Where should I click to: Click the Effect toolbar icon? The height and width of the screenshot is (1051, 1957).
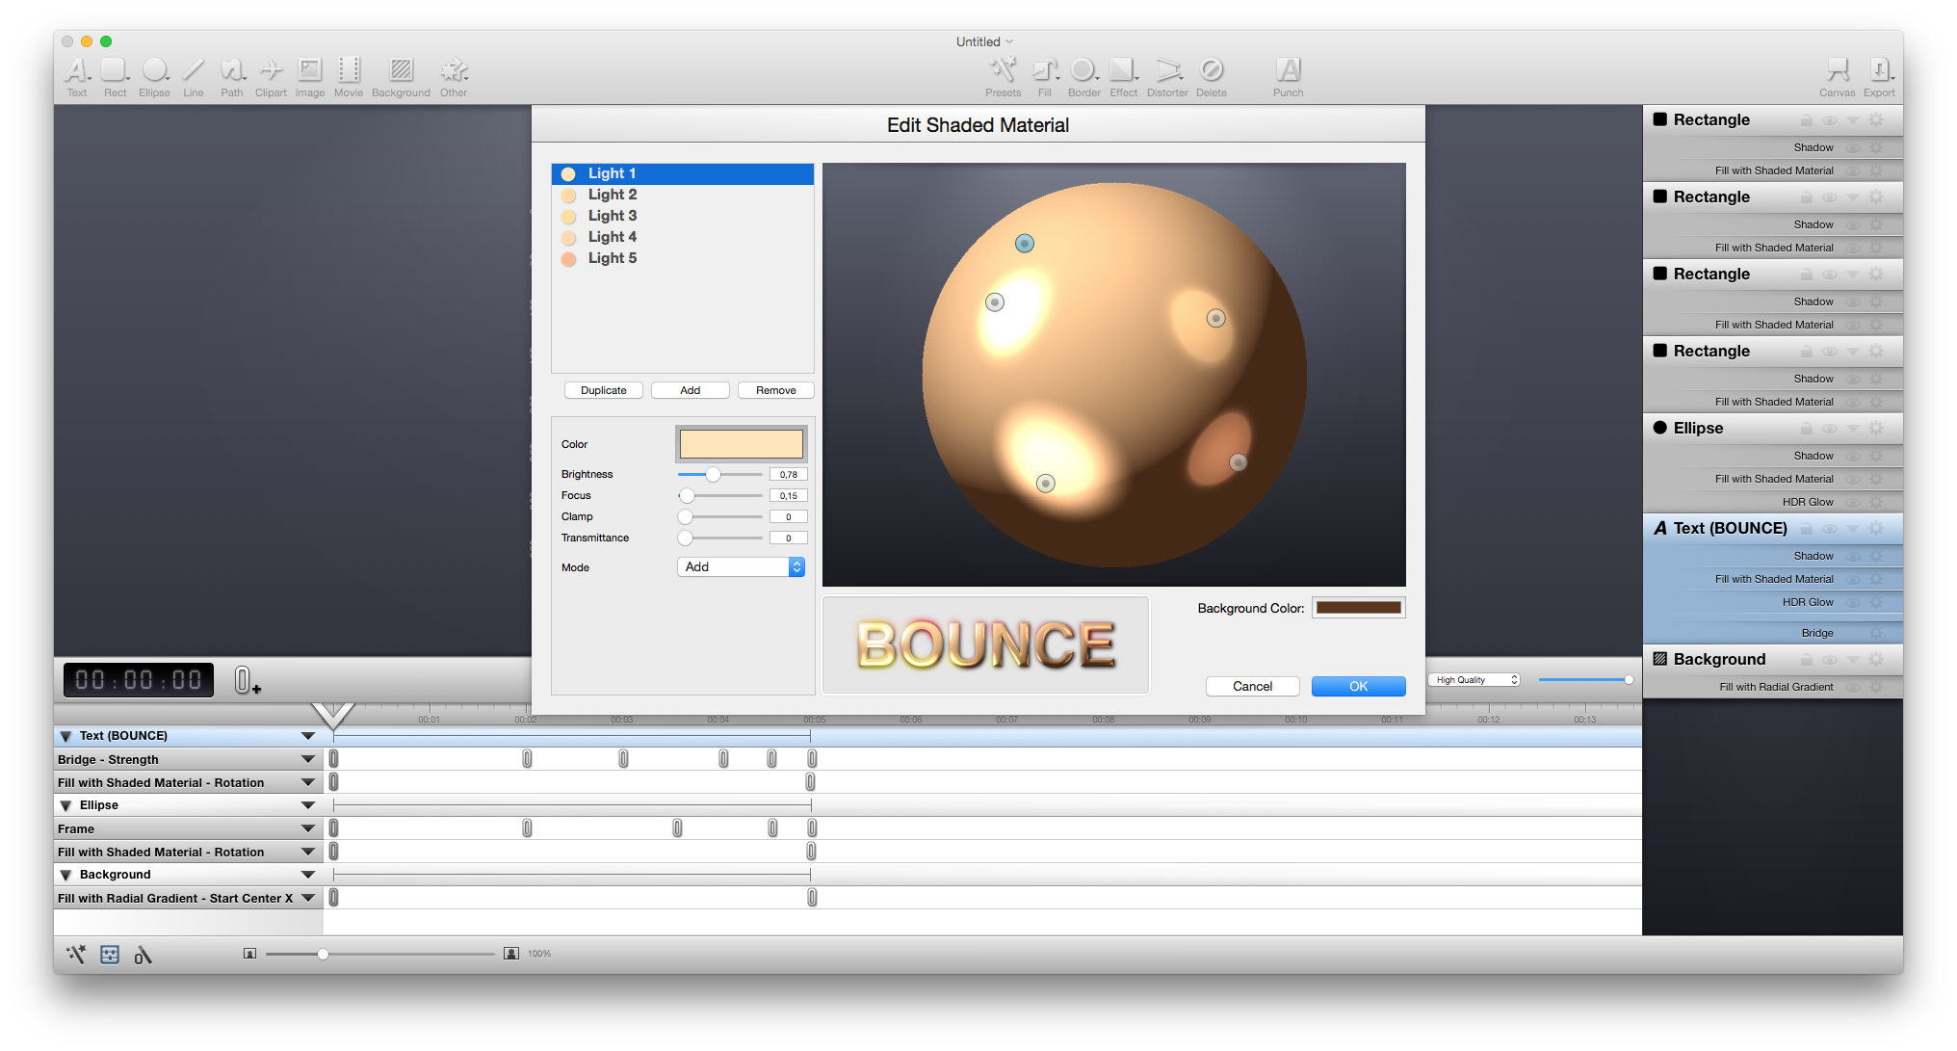pos(1123,70)
